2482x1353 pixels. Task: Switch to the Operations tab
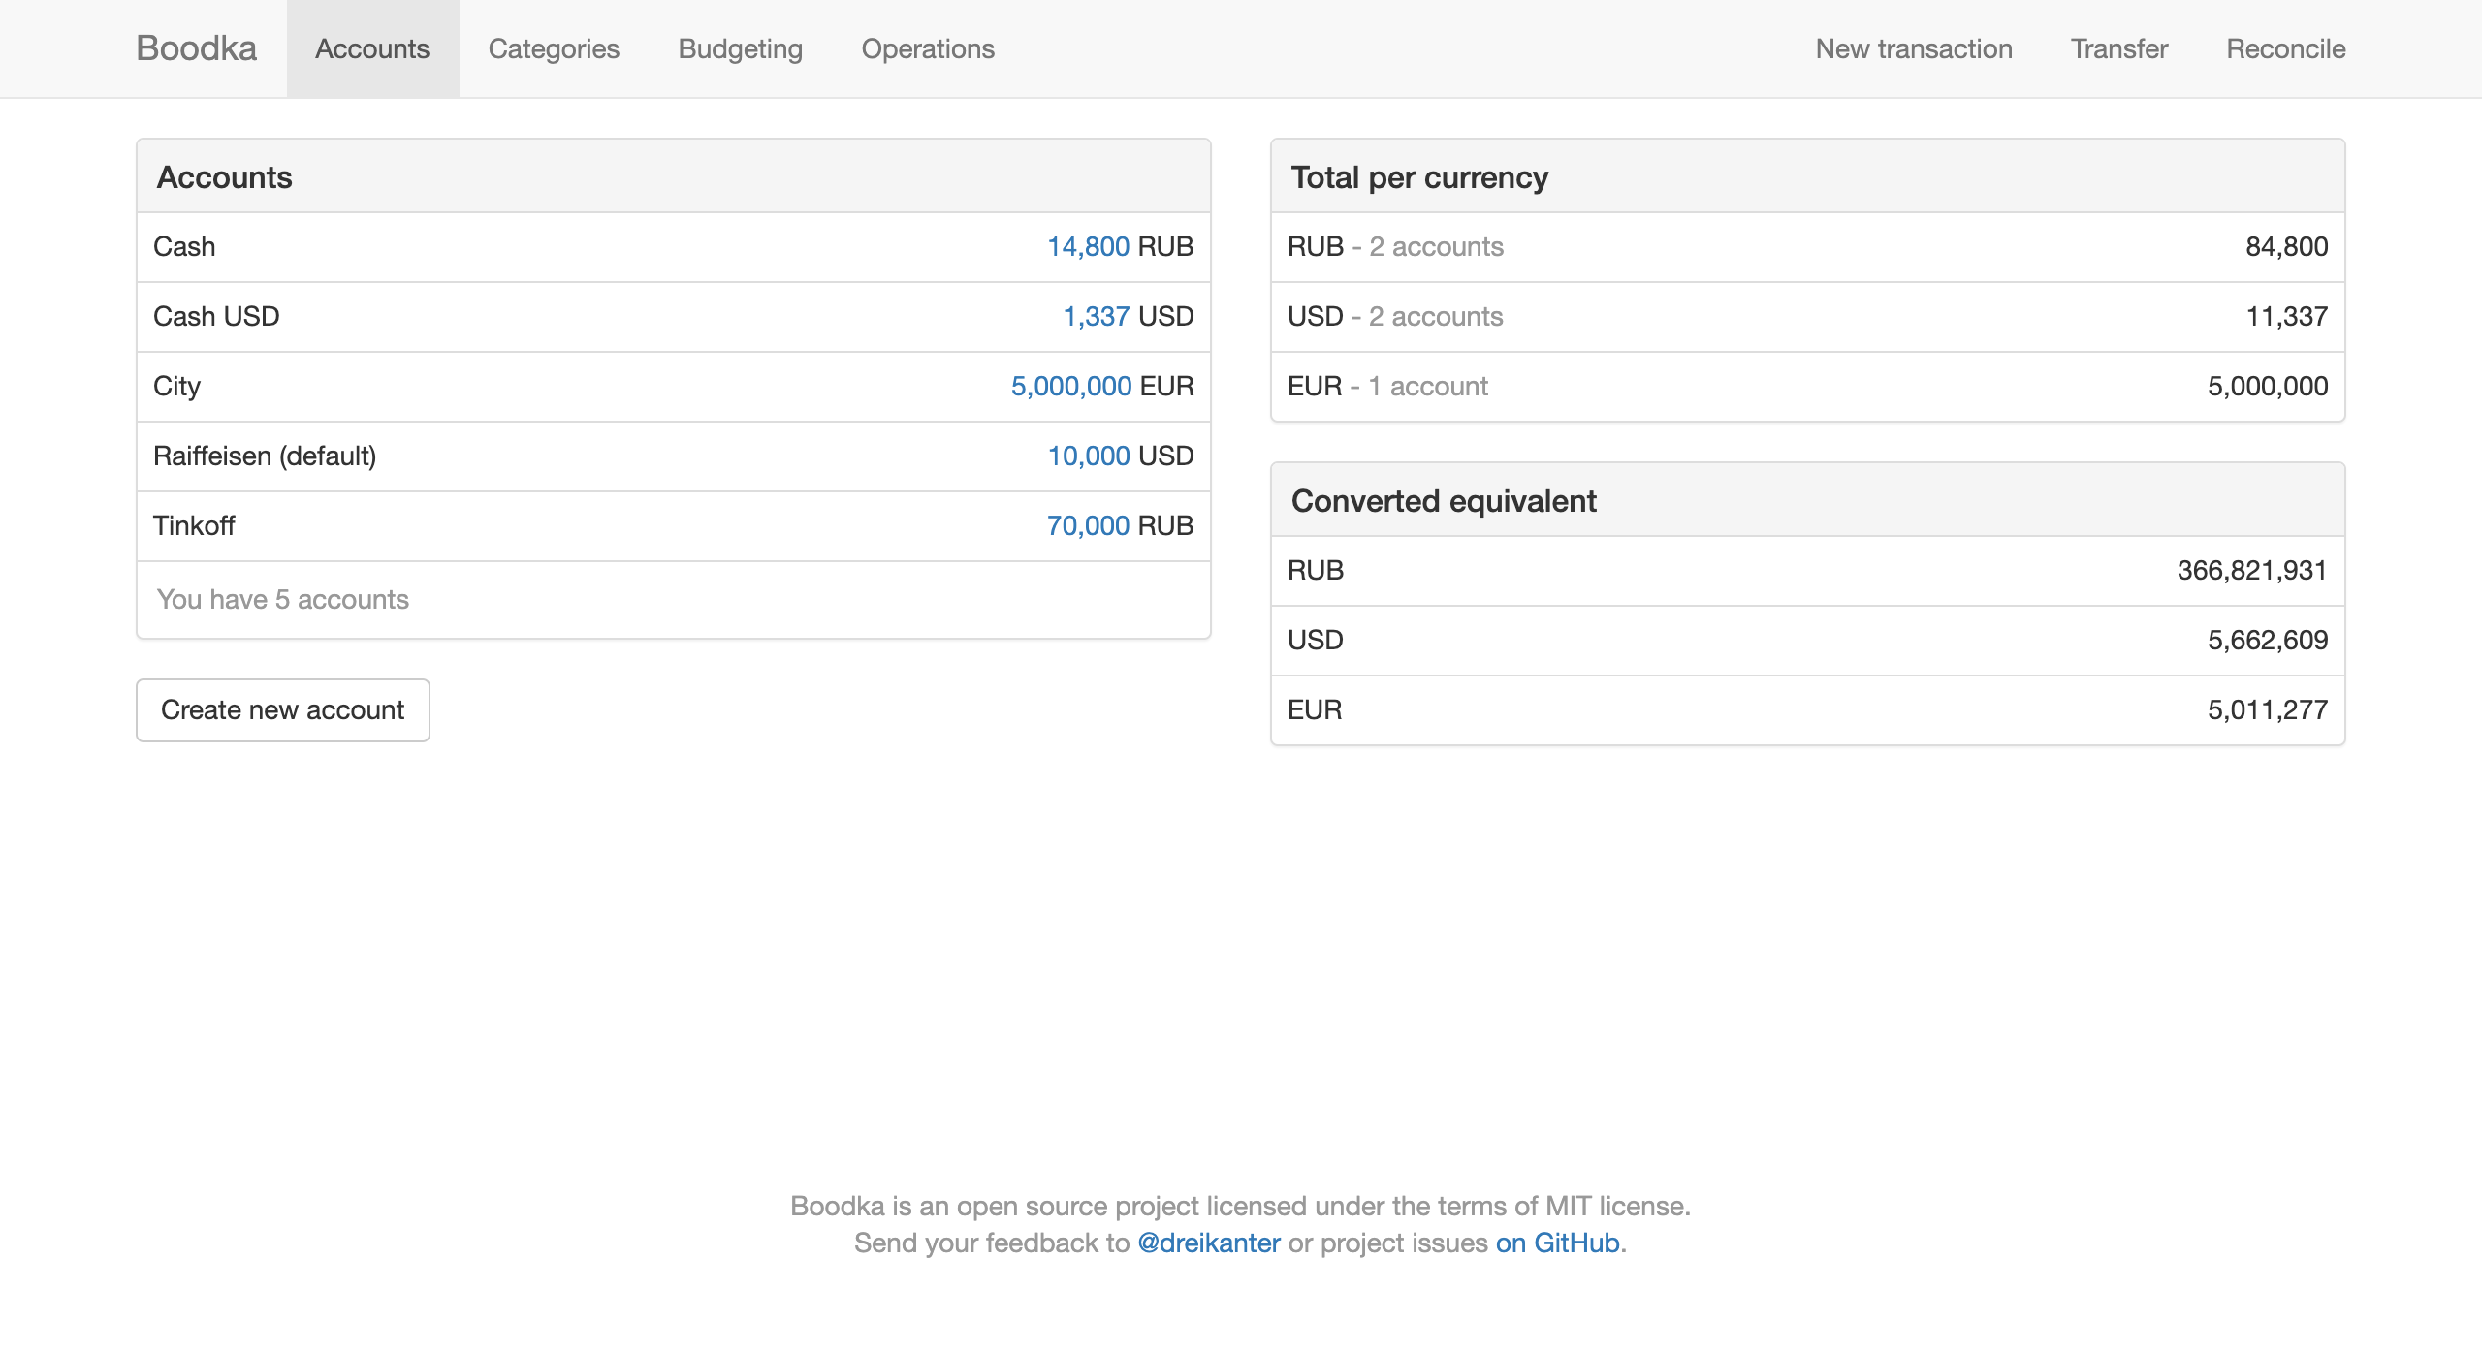(928, 48)
